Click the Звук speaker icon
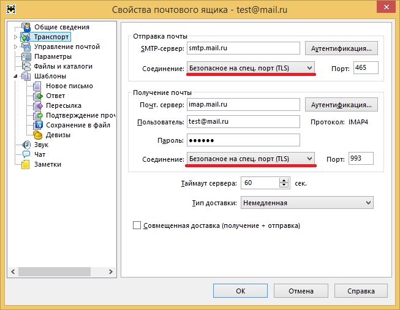 point(26,145)
